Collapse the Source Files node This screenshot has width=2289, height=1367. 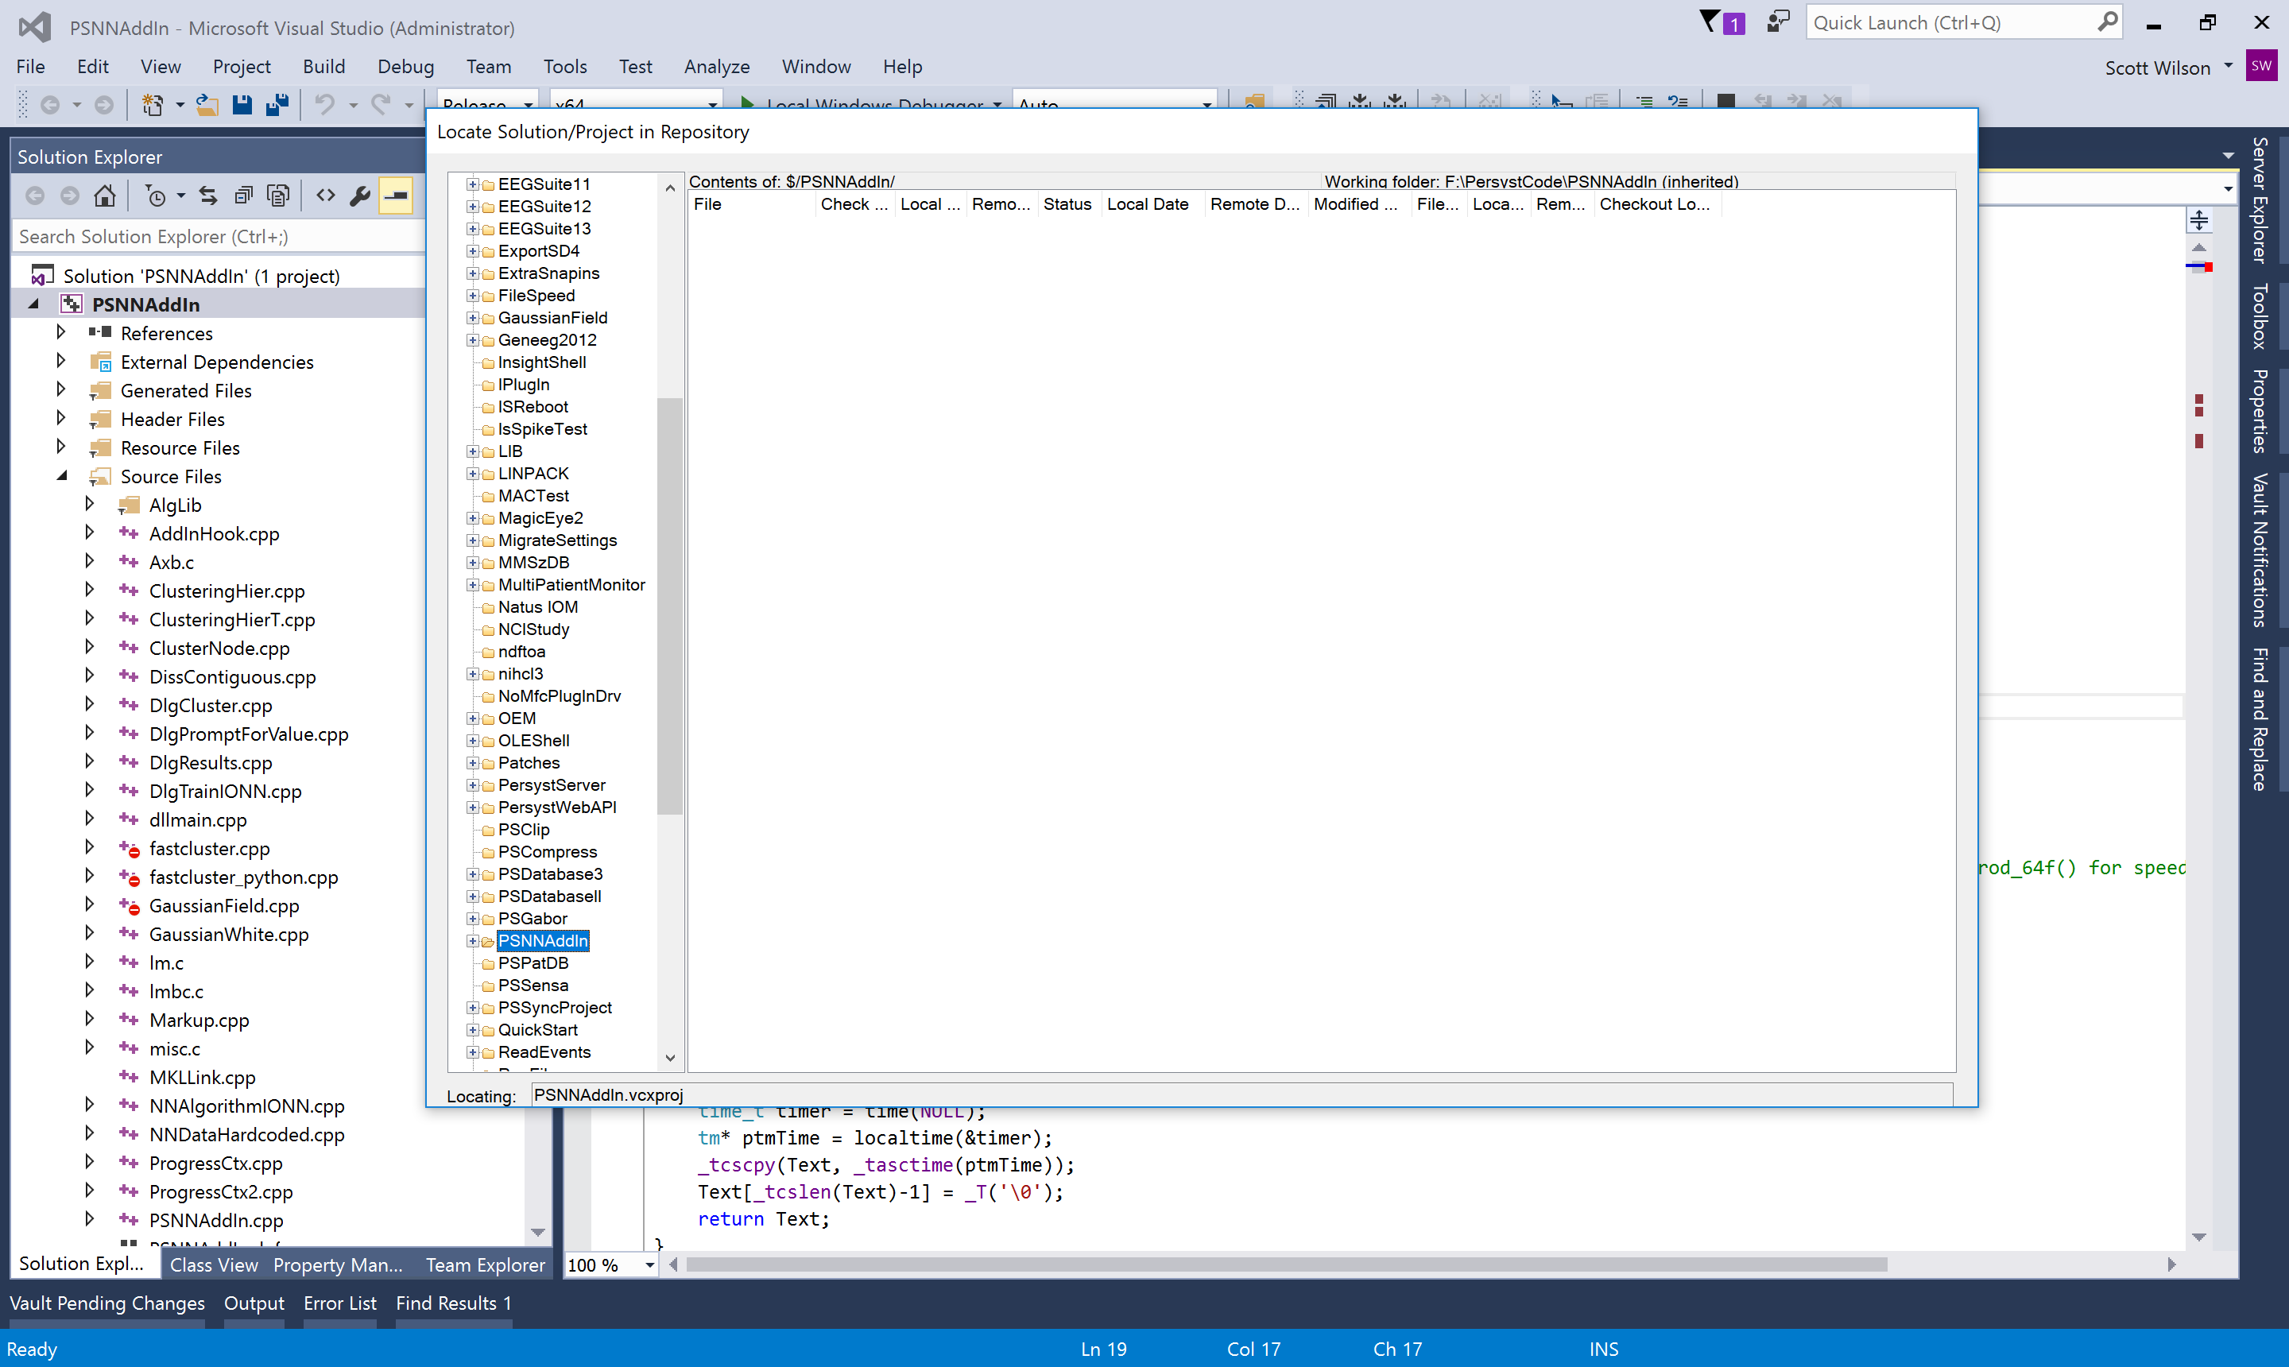click(x=60, y=475)
